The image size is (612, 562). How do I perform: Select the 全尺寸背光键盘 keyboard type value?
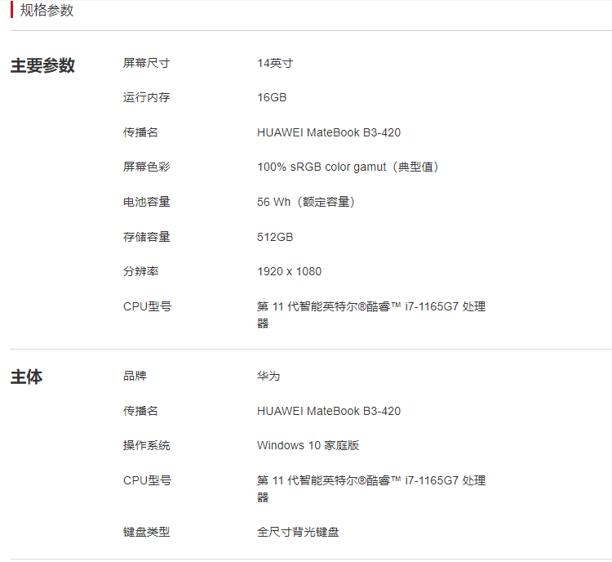click(x=298, y=532)
